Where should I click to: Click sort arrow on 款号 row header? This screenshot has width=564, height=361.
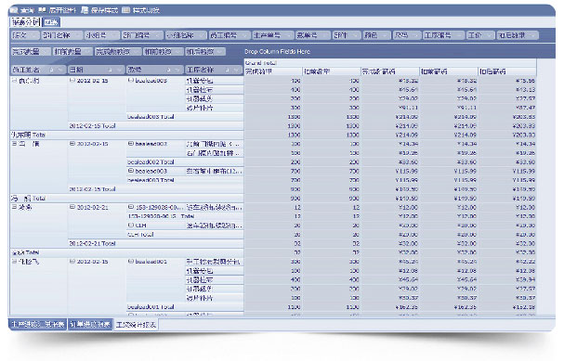point(168,70)
